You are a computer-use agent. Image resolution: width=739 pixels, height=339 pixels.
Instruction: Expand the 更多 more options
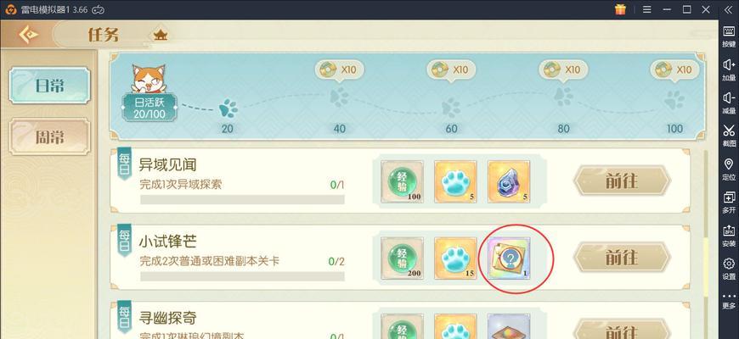[729, 301]
